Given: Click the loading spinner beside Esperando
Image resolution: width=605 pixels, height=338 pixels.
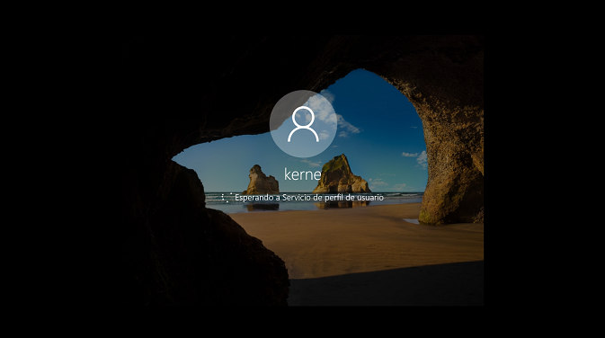Looking at the screenshot, I should (x=227, y=198).
